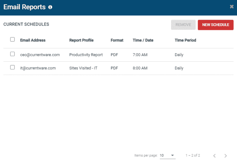The image size is (237, 164).
Task: Click the 8:00 AM time cell
Action: pyautogui.click(x=140, y=68)
